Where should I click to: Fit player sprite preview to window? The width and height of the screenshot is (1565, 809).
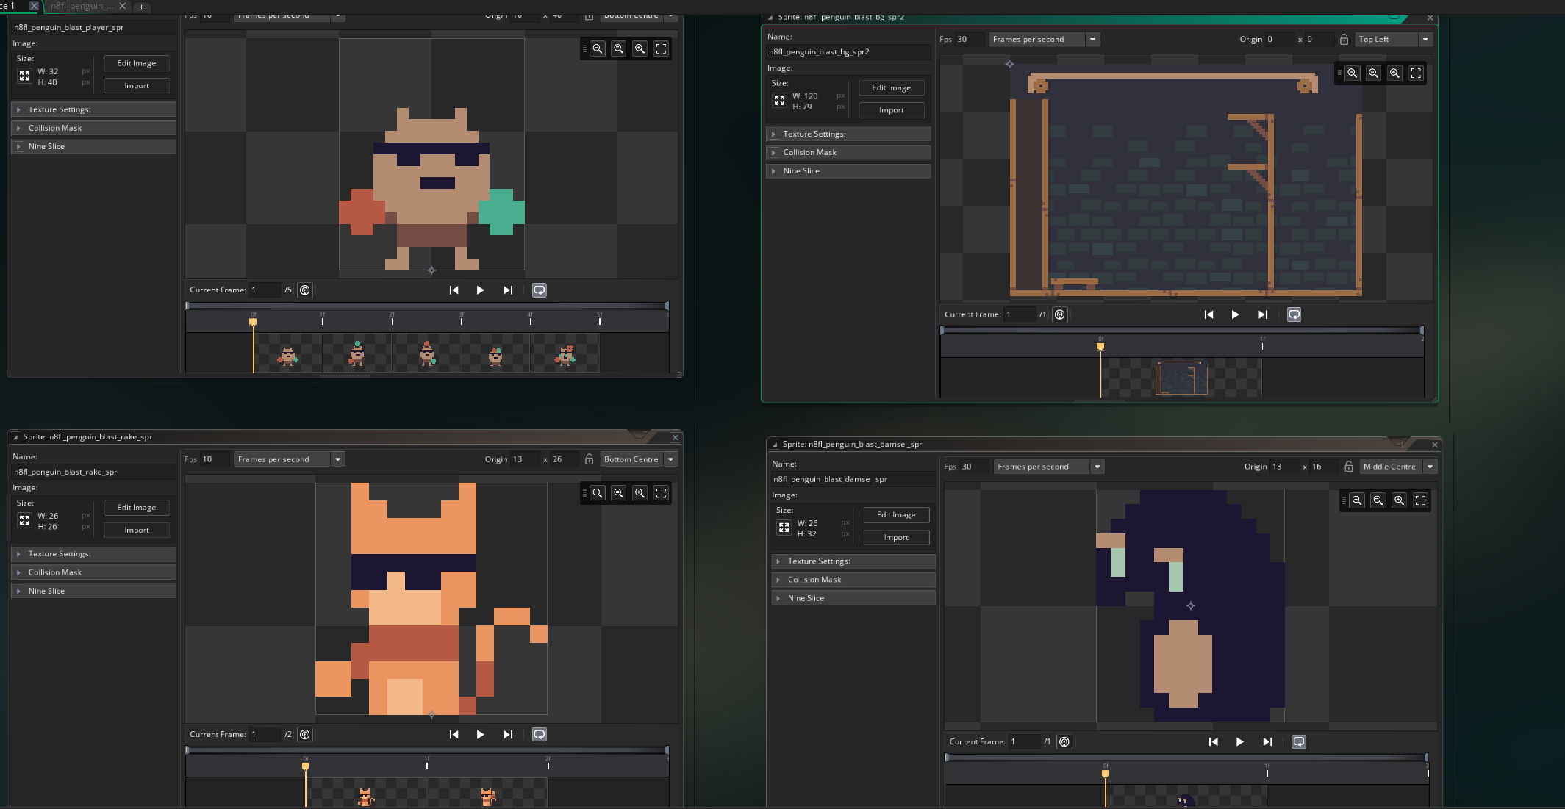(661, 48)
